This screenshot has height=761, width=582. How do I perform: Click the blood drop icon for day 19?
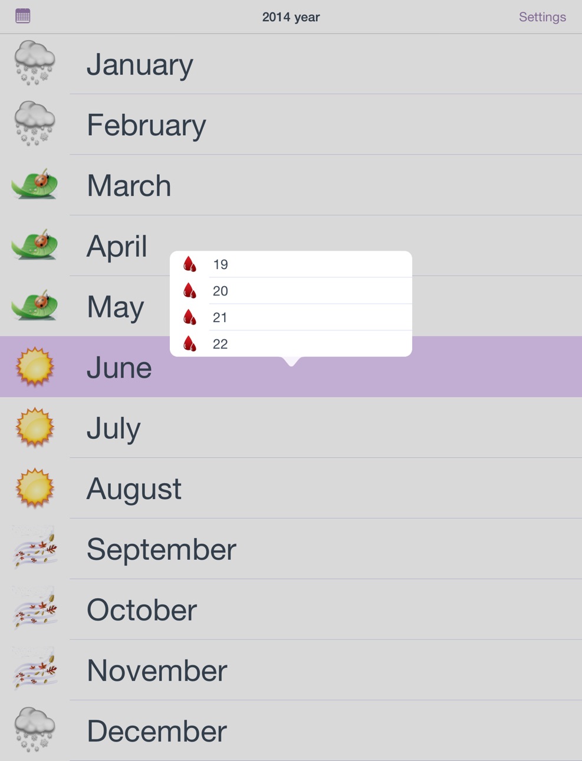pos(189,264)
